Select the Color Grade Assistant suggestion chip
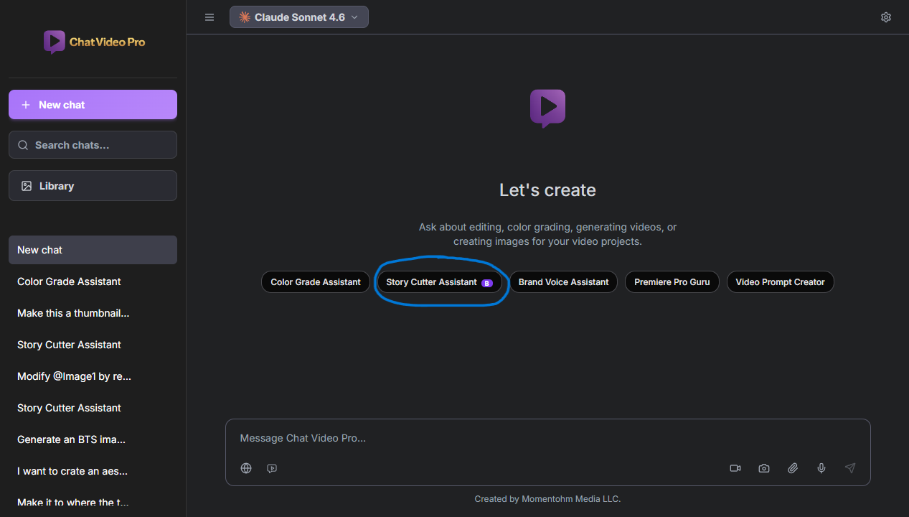This screenshot has width=909, height=517. pos(316,282)
